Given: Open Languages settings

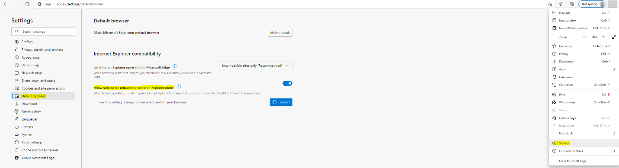Looking at the screenshot, I should pyautogui.click(x=43, y=119).
